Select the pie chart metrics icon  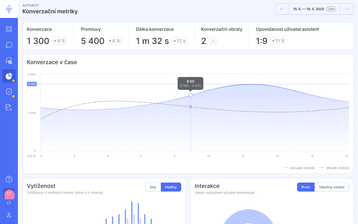9,76
